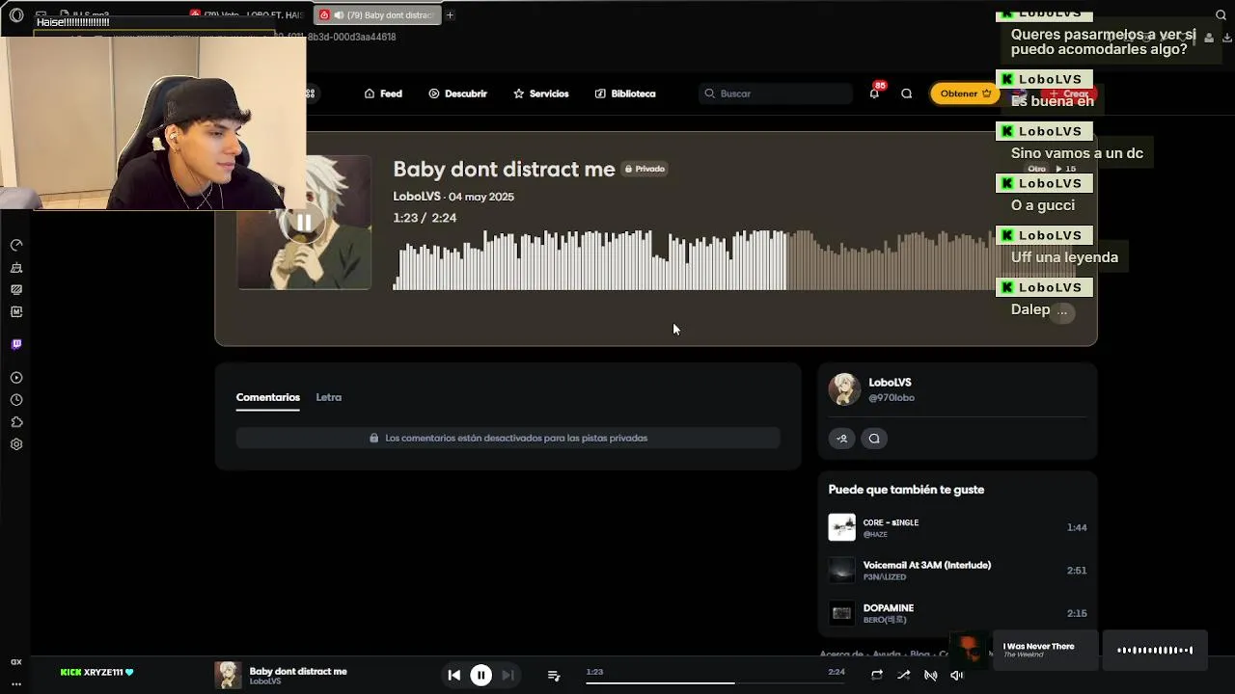1235x694 pixels.
Task: Switch to the Comentarios tab
Action: (x=268, y=397)
